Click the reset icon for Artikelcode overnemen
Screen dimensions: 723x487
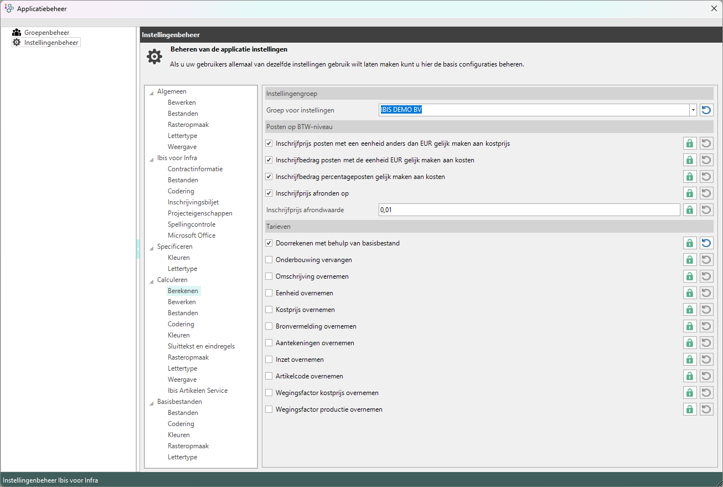(x=706, y=376)
